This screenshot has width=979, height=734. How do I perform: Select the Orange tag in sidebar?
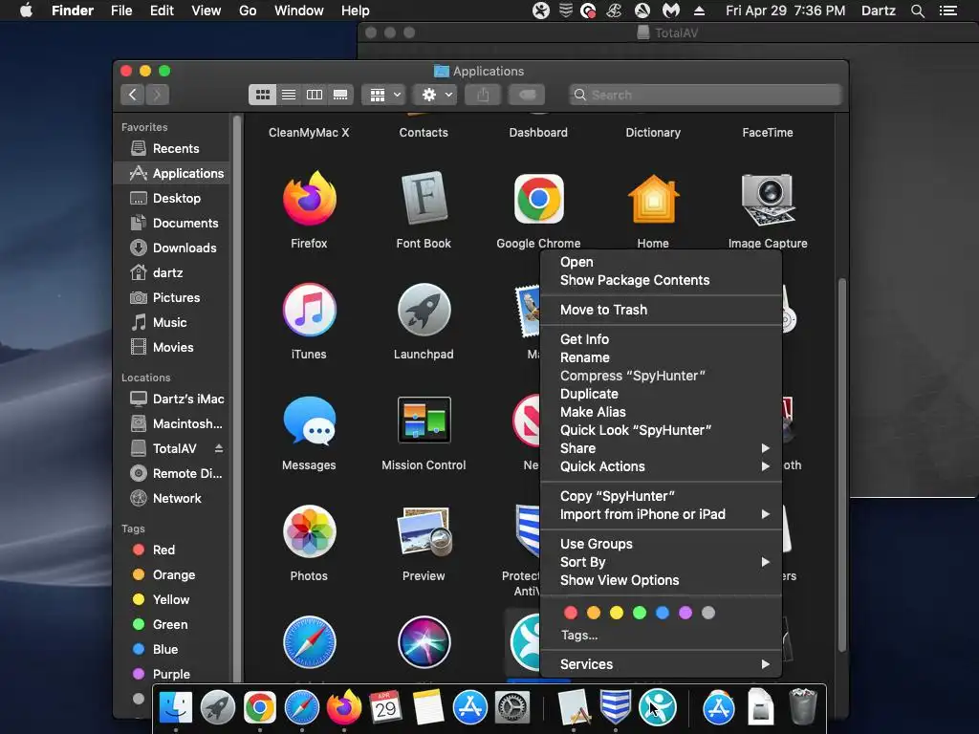(173, 574)
